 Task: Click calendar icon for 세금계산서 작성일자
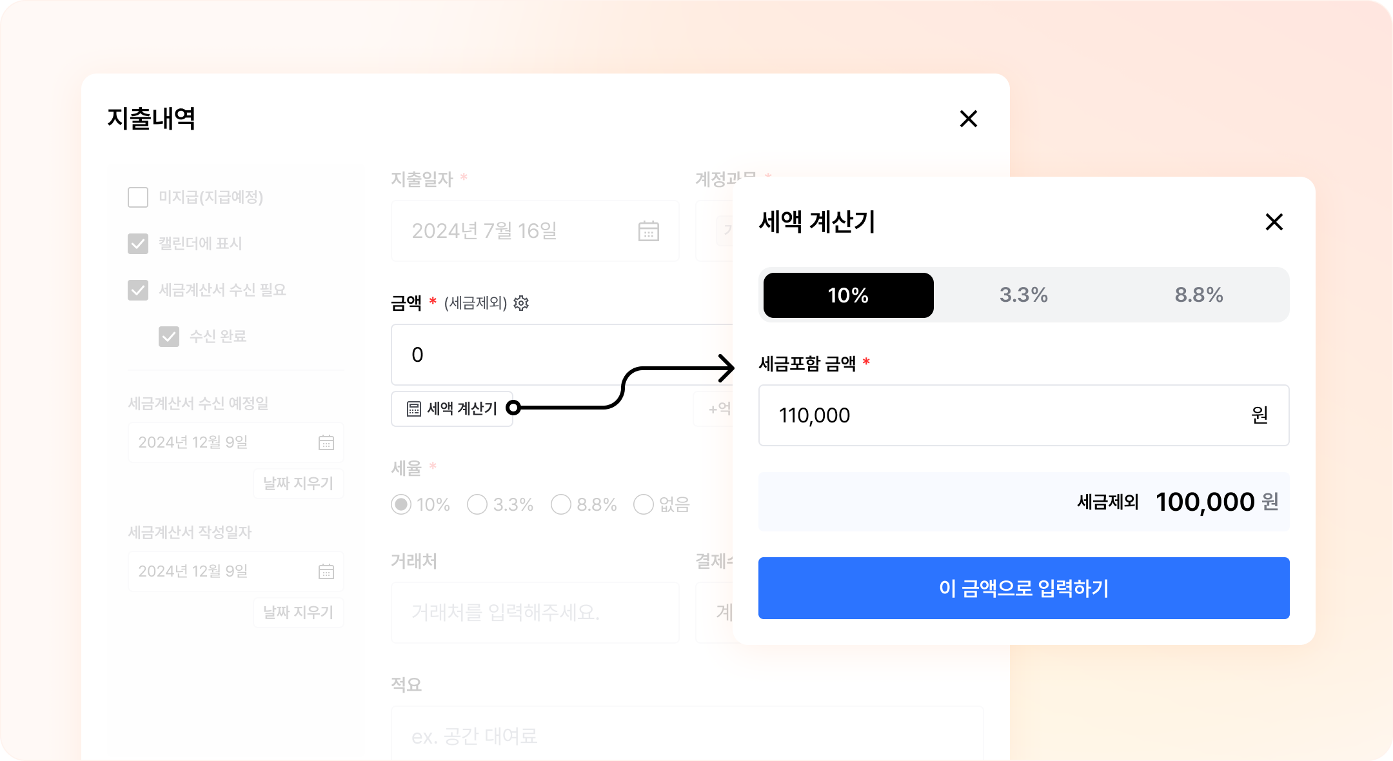(x=326, y=571)
